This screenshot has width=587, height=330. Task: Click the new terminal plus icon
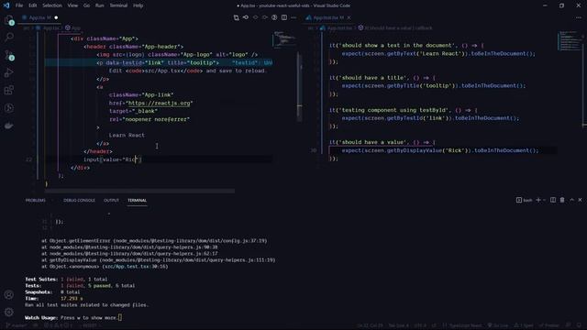tap(538, 200)
